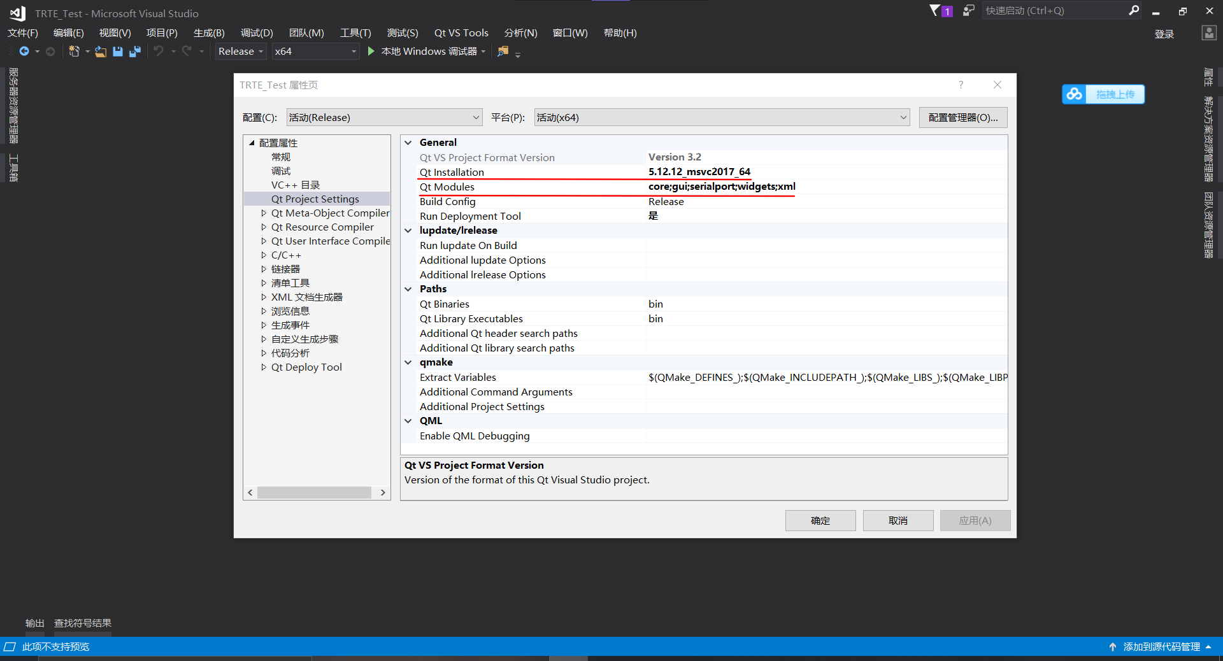Click the Open File folder icon
This screenshot has width=1223, height=661.
[x=101, y=52]
